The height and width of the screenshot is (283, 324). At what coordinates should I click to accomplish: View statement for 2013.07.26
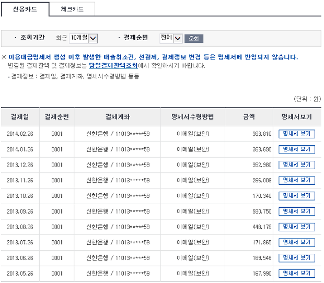pos(296,242)
